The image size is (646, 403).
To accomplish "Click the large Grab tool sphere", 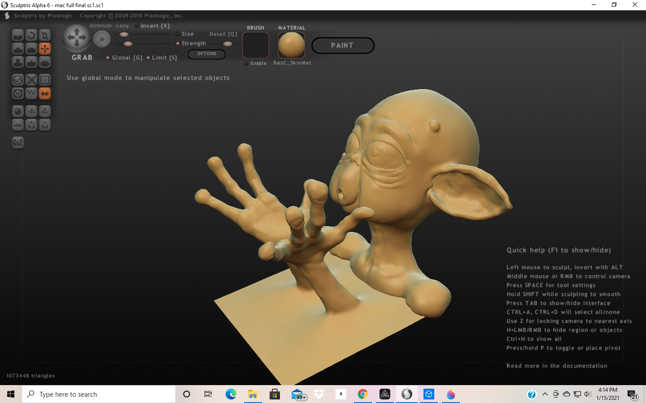I will [x=77, y=38].
